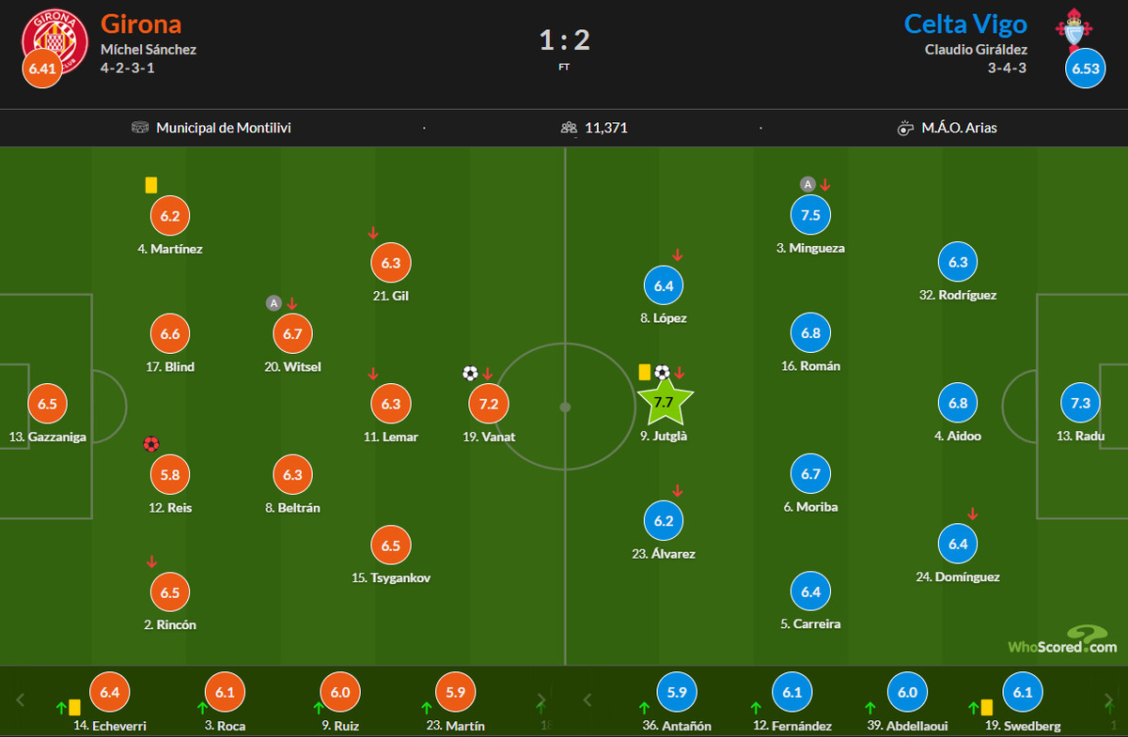
Task: Open manager Míchel Sánchez's profile
Action: pyautogui.click(x=149, y=50)
